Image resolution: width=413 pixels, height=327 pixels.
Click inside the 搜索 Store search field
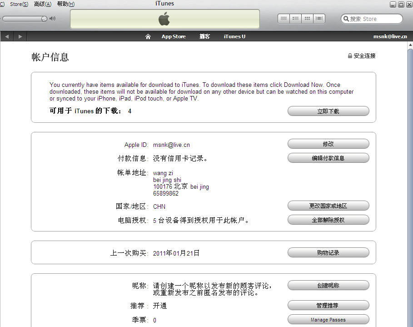coord(373,19)
